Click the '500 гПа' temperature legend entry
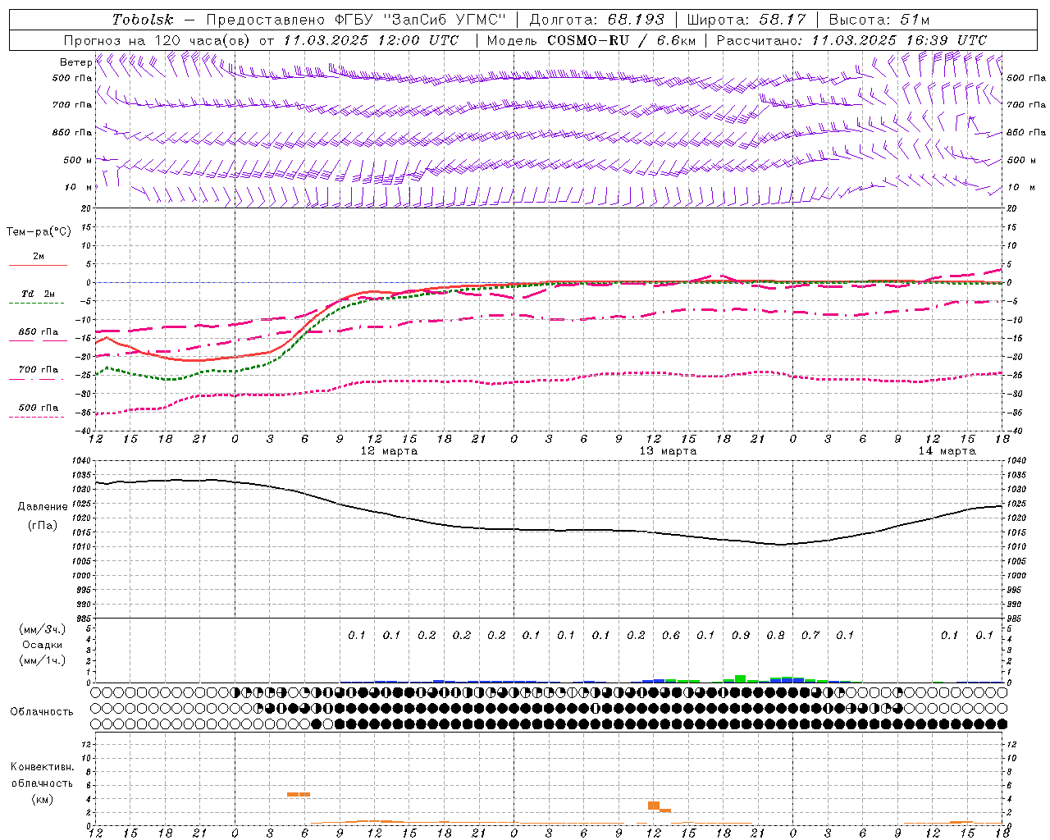Viewport: 1050px width, 840px height. tap(39, 408)
